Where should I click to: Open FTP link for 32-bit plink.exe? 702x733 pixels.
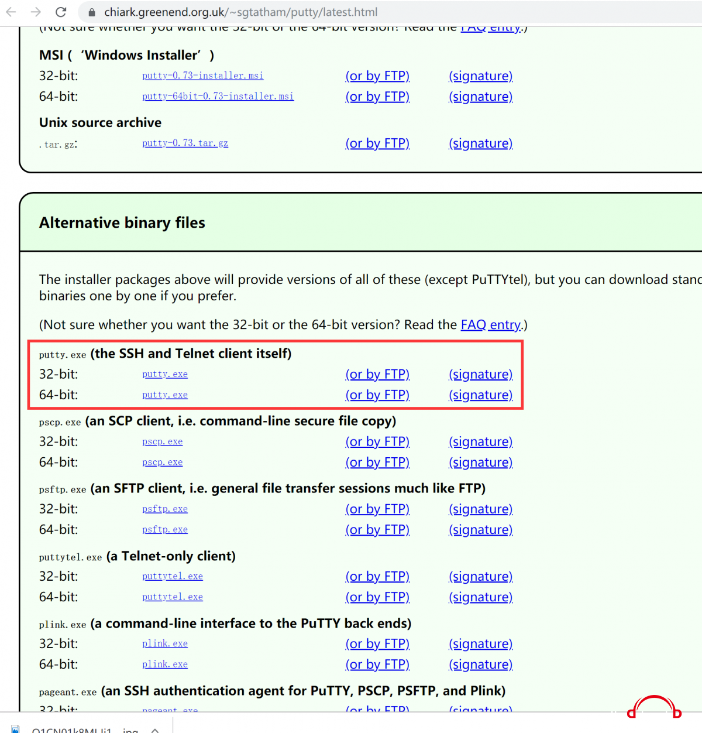click(x=377, y=644)
